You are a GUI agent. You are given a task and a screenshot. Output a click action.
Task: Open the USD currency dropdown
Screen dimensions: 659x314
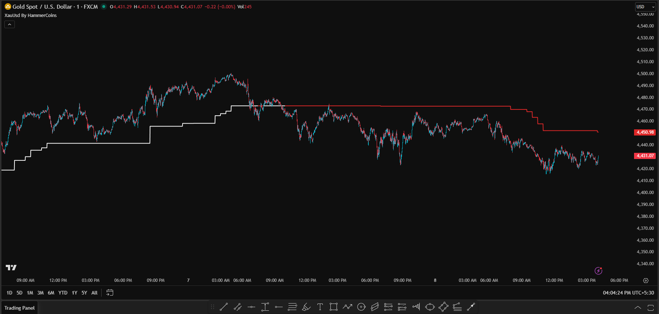tap(645, 7)
